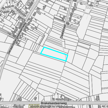Click the Daalstraat road surface above its label
108x108 pixels.
(69, 12)
